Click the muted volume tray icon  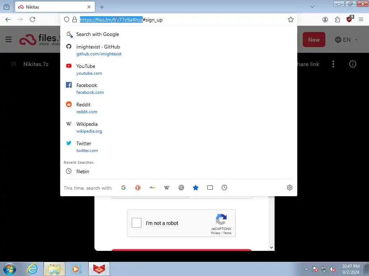coord(333,270)
